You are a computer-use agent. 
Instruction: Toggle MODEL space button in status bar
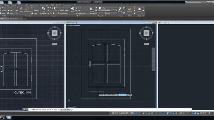click(132, 113)
